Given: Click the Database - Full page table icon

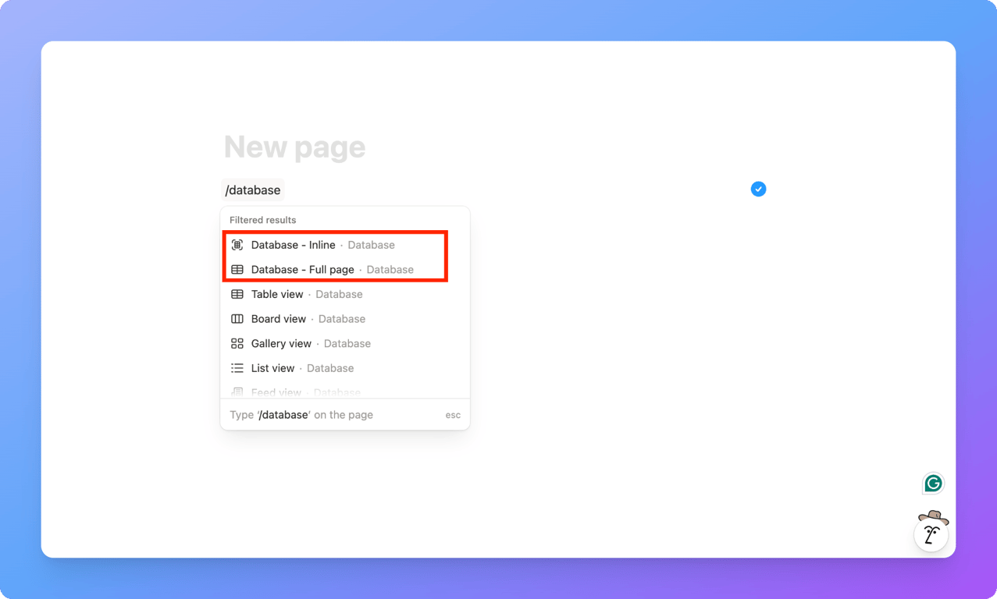Looking at the screenshot, I should click(x=237, y=269).
